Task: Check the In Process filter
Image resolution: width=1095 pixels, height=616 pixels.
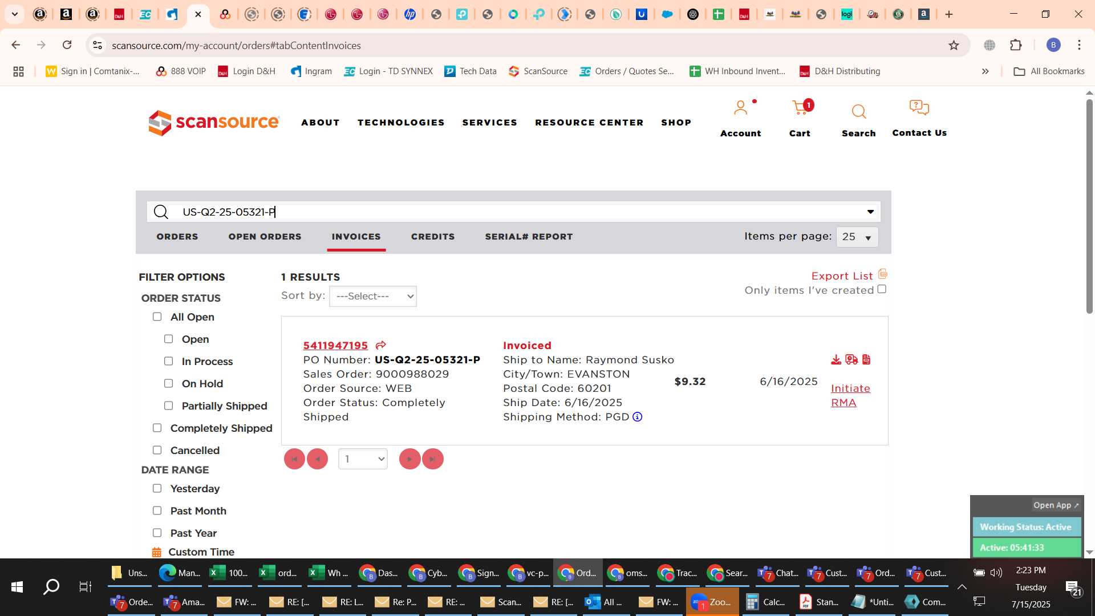Action: (168, 361)
